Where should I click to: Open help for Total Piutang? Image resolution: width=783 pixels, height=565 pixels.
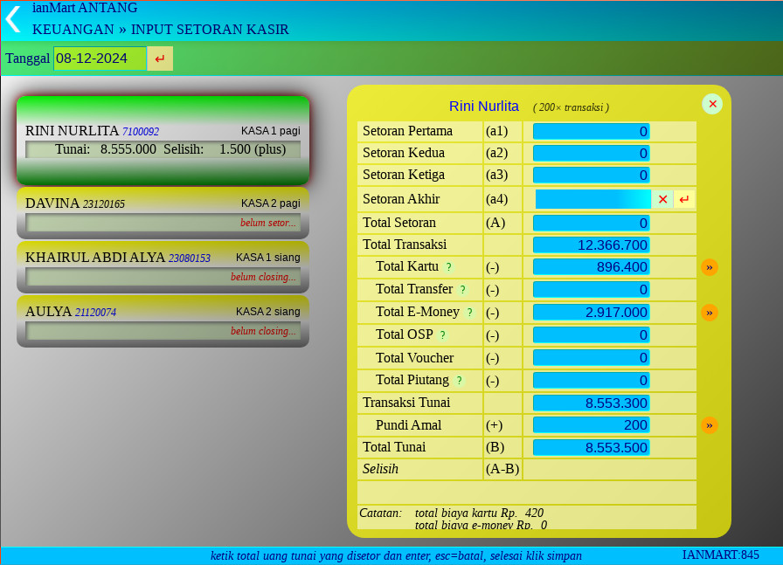[459, 381]
